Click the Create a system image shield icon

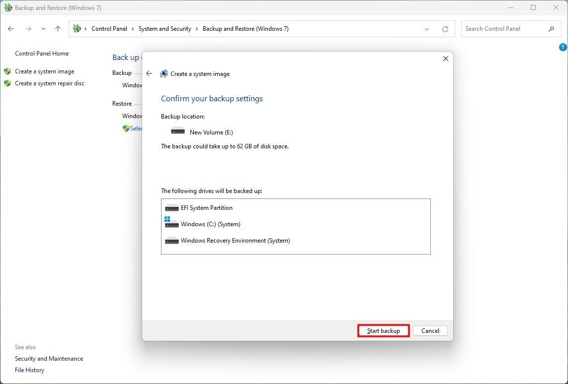pos(8,71)
